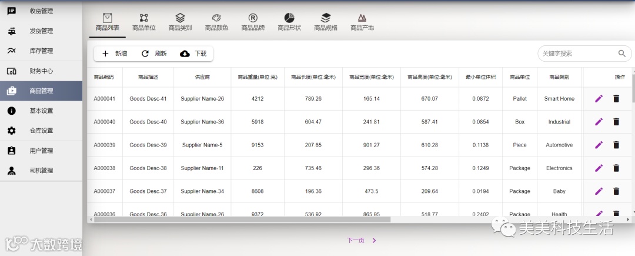Image resolution: width=635 pixels, height=256 pixels.
Task: Open the 库存管理 menu label
Action: (41, 51)
